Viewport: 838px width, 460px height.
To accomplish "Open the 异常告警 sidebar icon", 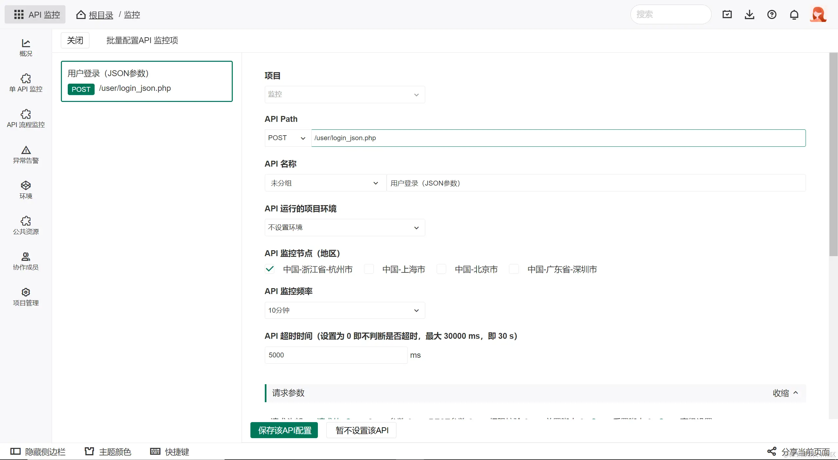I will coord(26,155).
